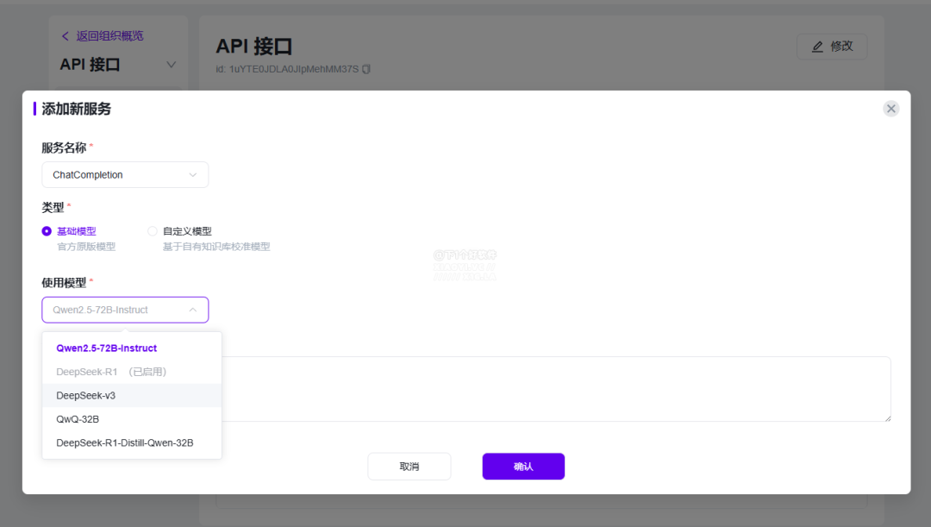Image resolution: width=931 pixels, height=527 pixels.
Task: Close the 添加新服务 dialog
Action: (x=890, y=109)
